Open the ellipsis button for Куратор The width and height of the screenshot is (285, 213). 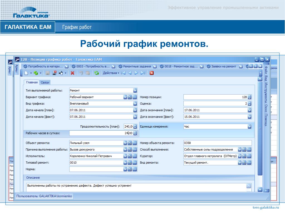click(249, 156)
